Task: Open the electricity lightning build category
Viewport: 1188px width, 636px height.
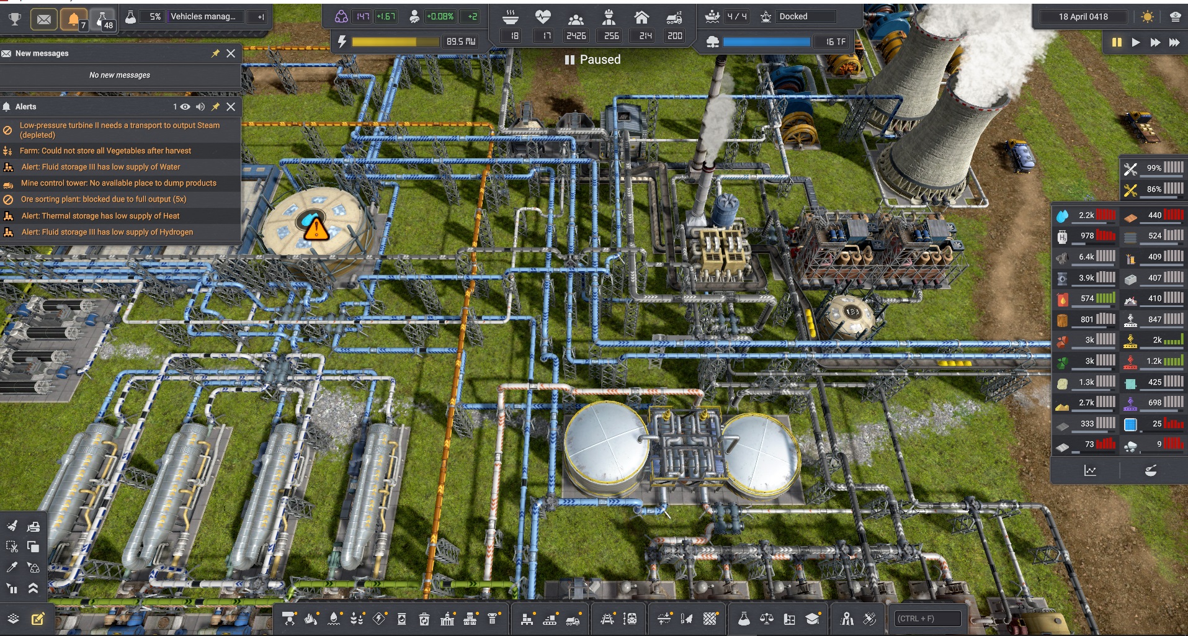Action: [x=379, y=618]
